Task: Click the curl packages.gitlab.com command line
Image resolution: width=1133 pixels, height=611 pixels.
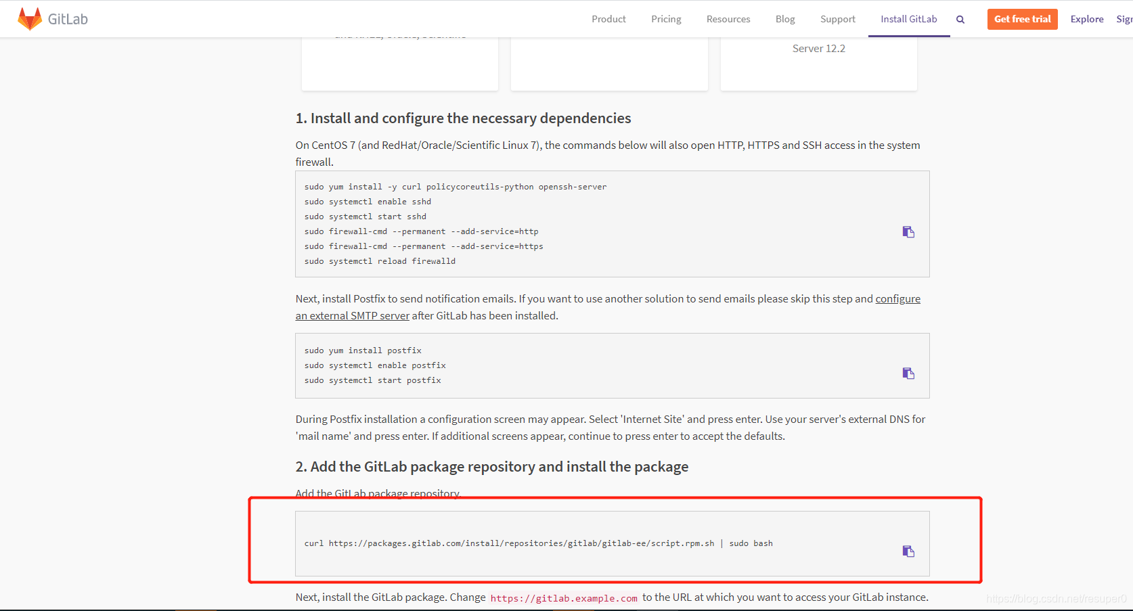Action: [538, 543]
